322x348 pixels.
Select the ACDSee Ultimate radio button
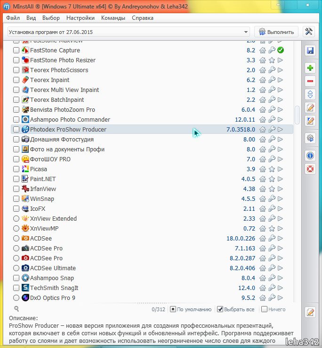click(16, 268)
